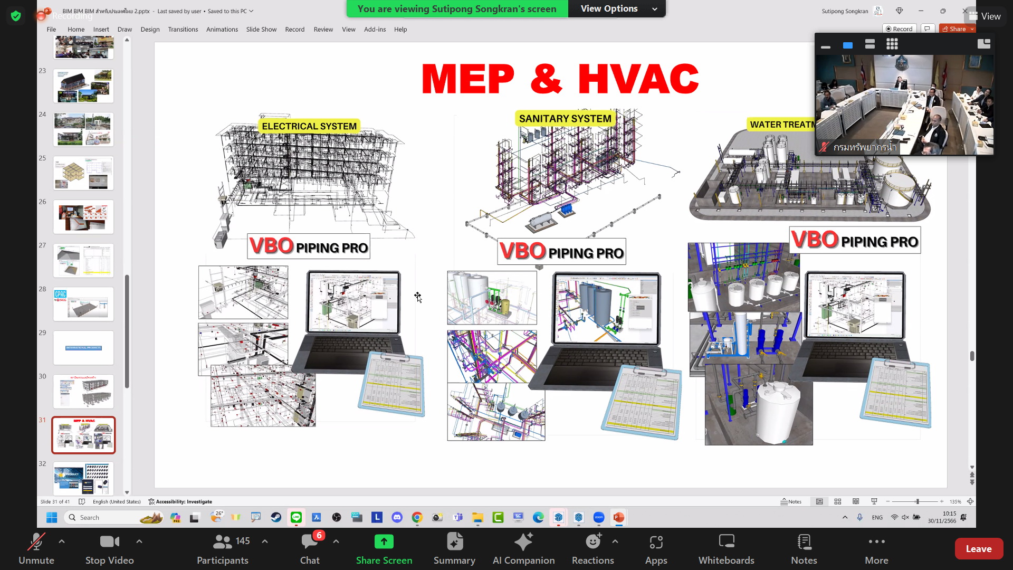Expand chat options caret

point(336,541)
